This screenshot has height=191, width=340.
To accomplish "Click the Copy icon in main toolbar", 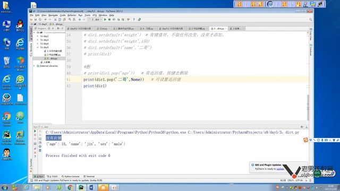I will 59,20.
